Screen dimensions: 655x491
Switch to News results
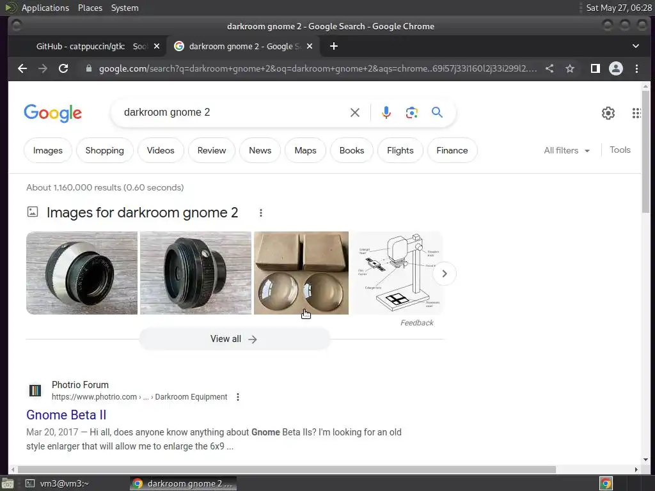pyautogui.click(x=260, y=150)
